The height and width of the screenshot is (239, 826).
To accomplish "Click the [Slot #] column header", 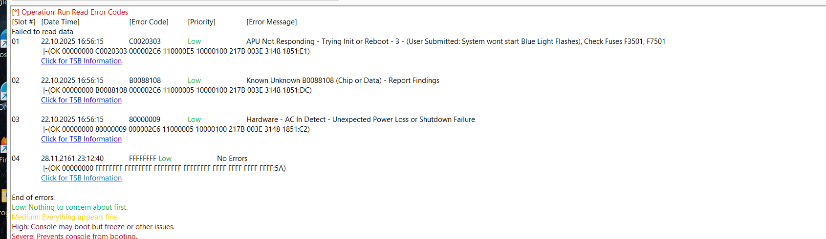I will click(x=23, y=22).
